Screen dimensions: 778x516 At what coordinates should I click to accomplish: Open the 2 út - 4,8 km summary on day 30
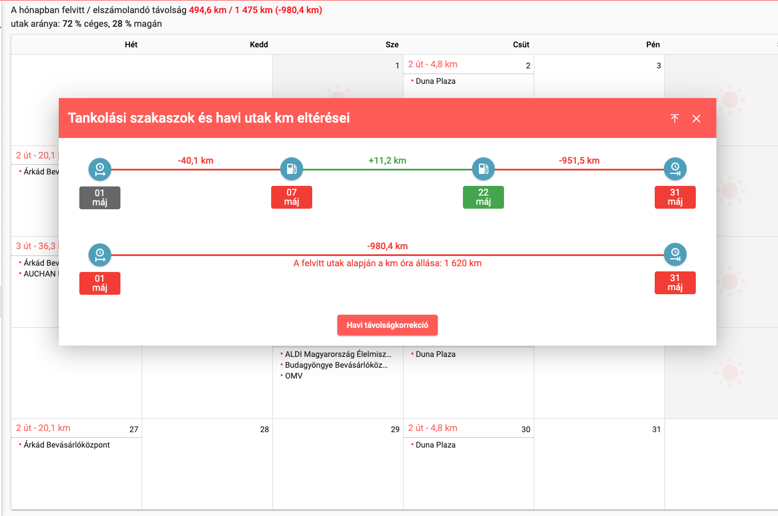point(433,428)
